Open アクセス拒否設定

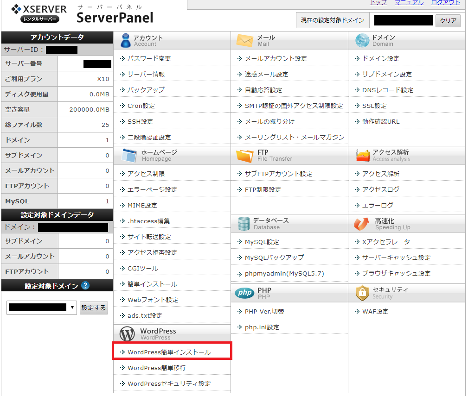pyautogui.click(x=152, y=253)
